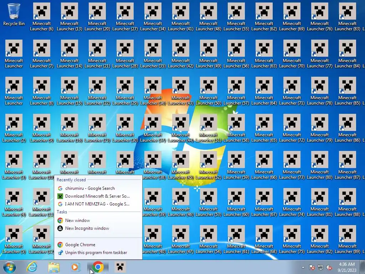This screenshot has height=274, width=365.
Task: Select the Minecraft Launcher (45) shortcut
Action: coord(181,165)
